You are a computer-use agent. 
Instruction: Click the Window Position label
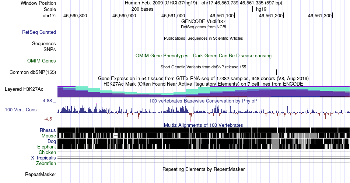pos(38,3)
